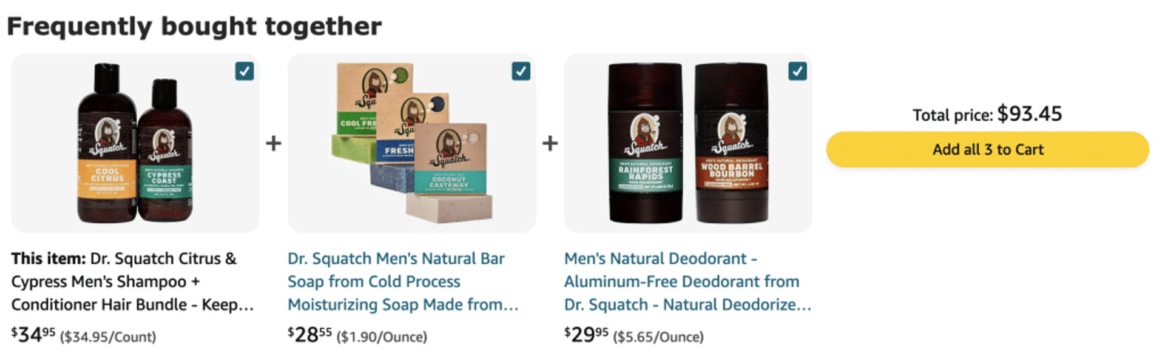
Task: Open Men's Natural Deodorant product link
Action: click(687, 281)
